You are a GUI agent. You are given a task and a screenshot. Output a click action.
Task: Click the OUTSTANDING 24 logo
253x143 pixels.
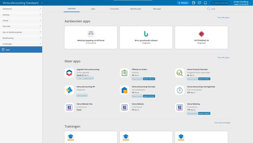[x=201, y=34]
